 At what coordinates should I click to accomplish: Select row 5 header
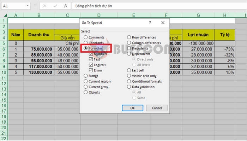(x=4, y=43)
